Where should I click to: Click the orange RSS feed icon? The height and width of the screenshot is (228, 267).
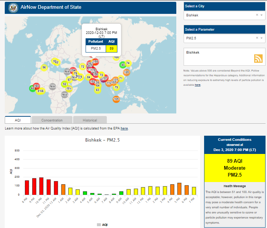tap(259, 59)
